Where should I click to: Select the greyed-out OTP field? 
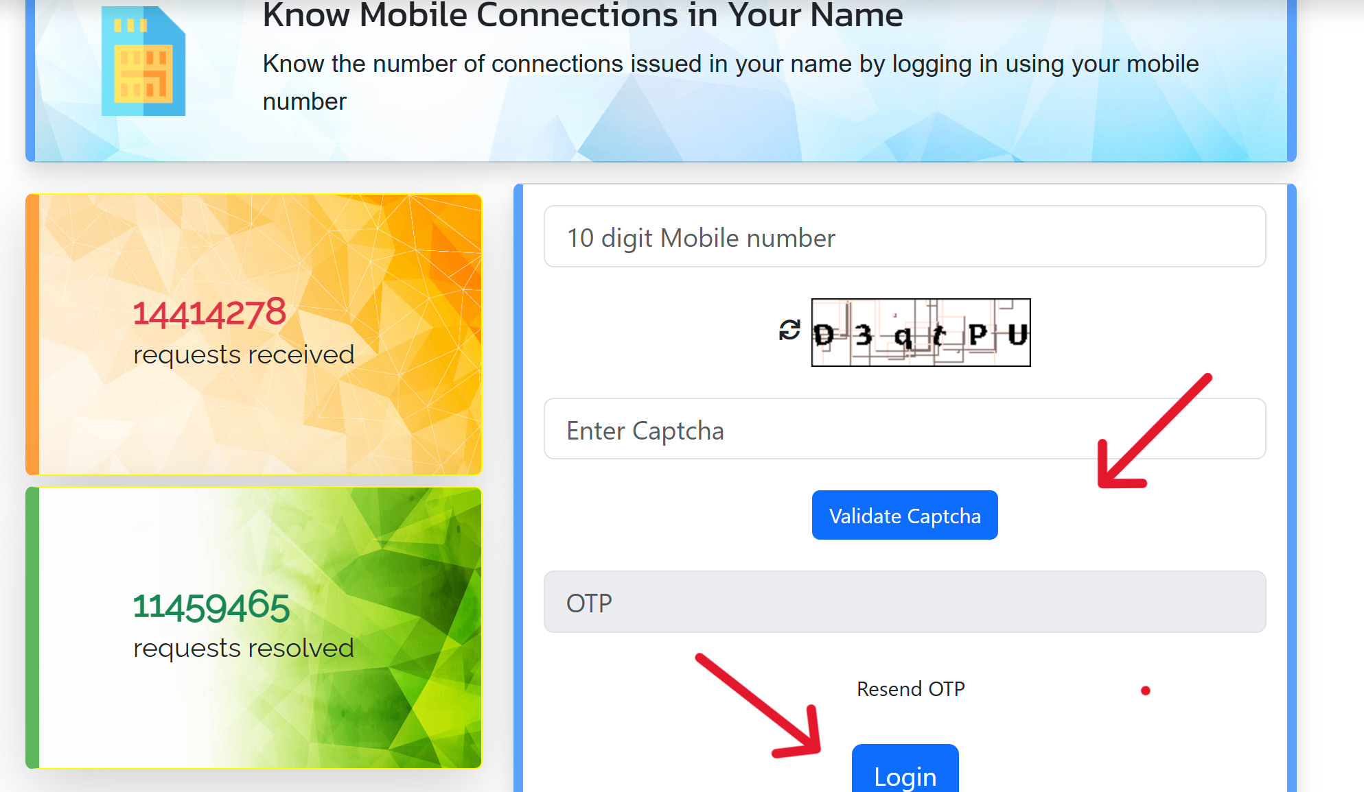coord(905,602)
